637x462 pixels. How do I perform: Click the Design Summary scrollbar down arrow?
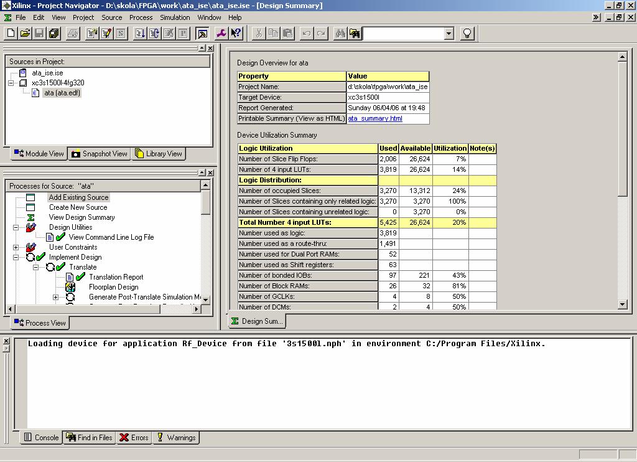click(622, 304)
